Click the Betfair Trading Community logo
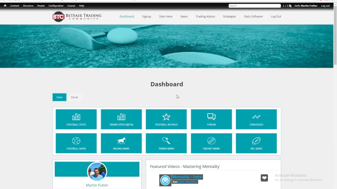 click(x=77, y=17)
